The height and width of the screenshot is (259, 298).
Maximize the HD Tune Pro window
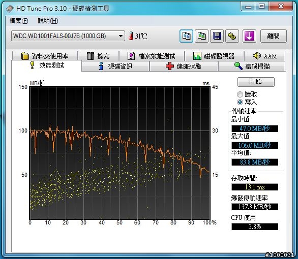(x=262, y=7)
